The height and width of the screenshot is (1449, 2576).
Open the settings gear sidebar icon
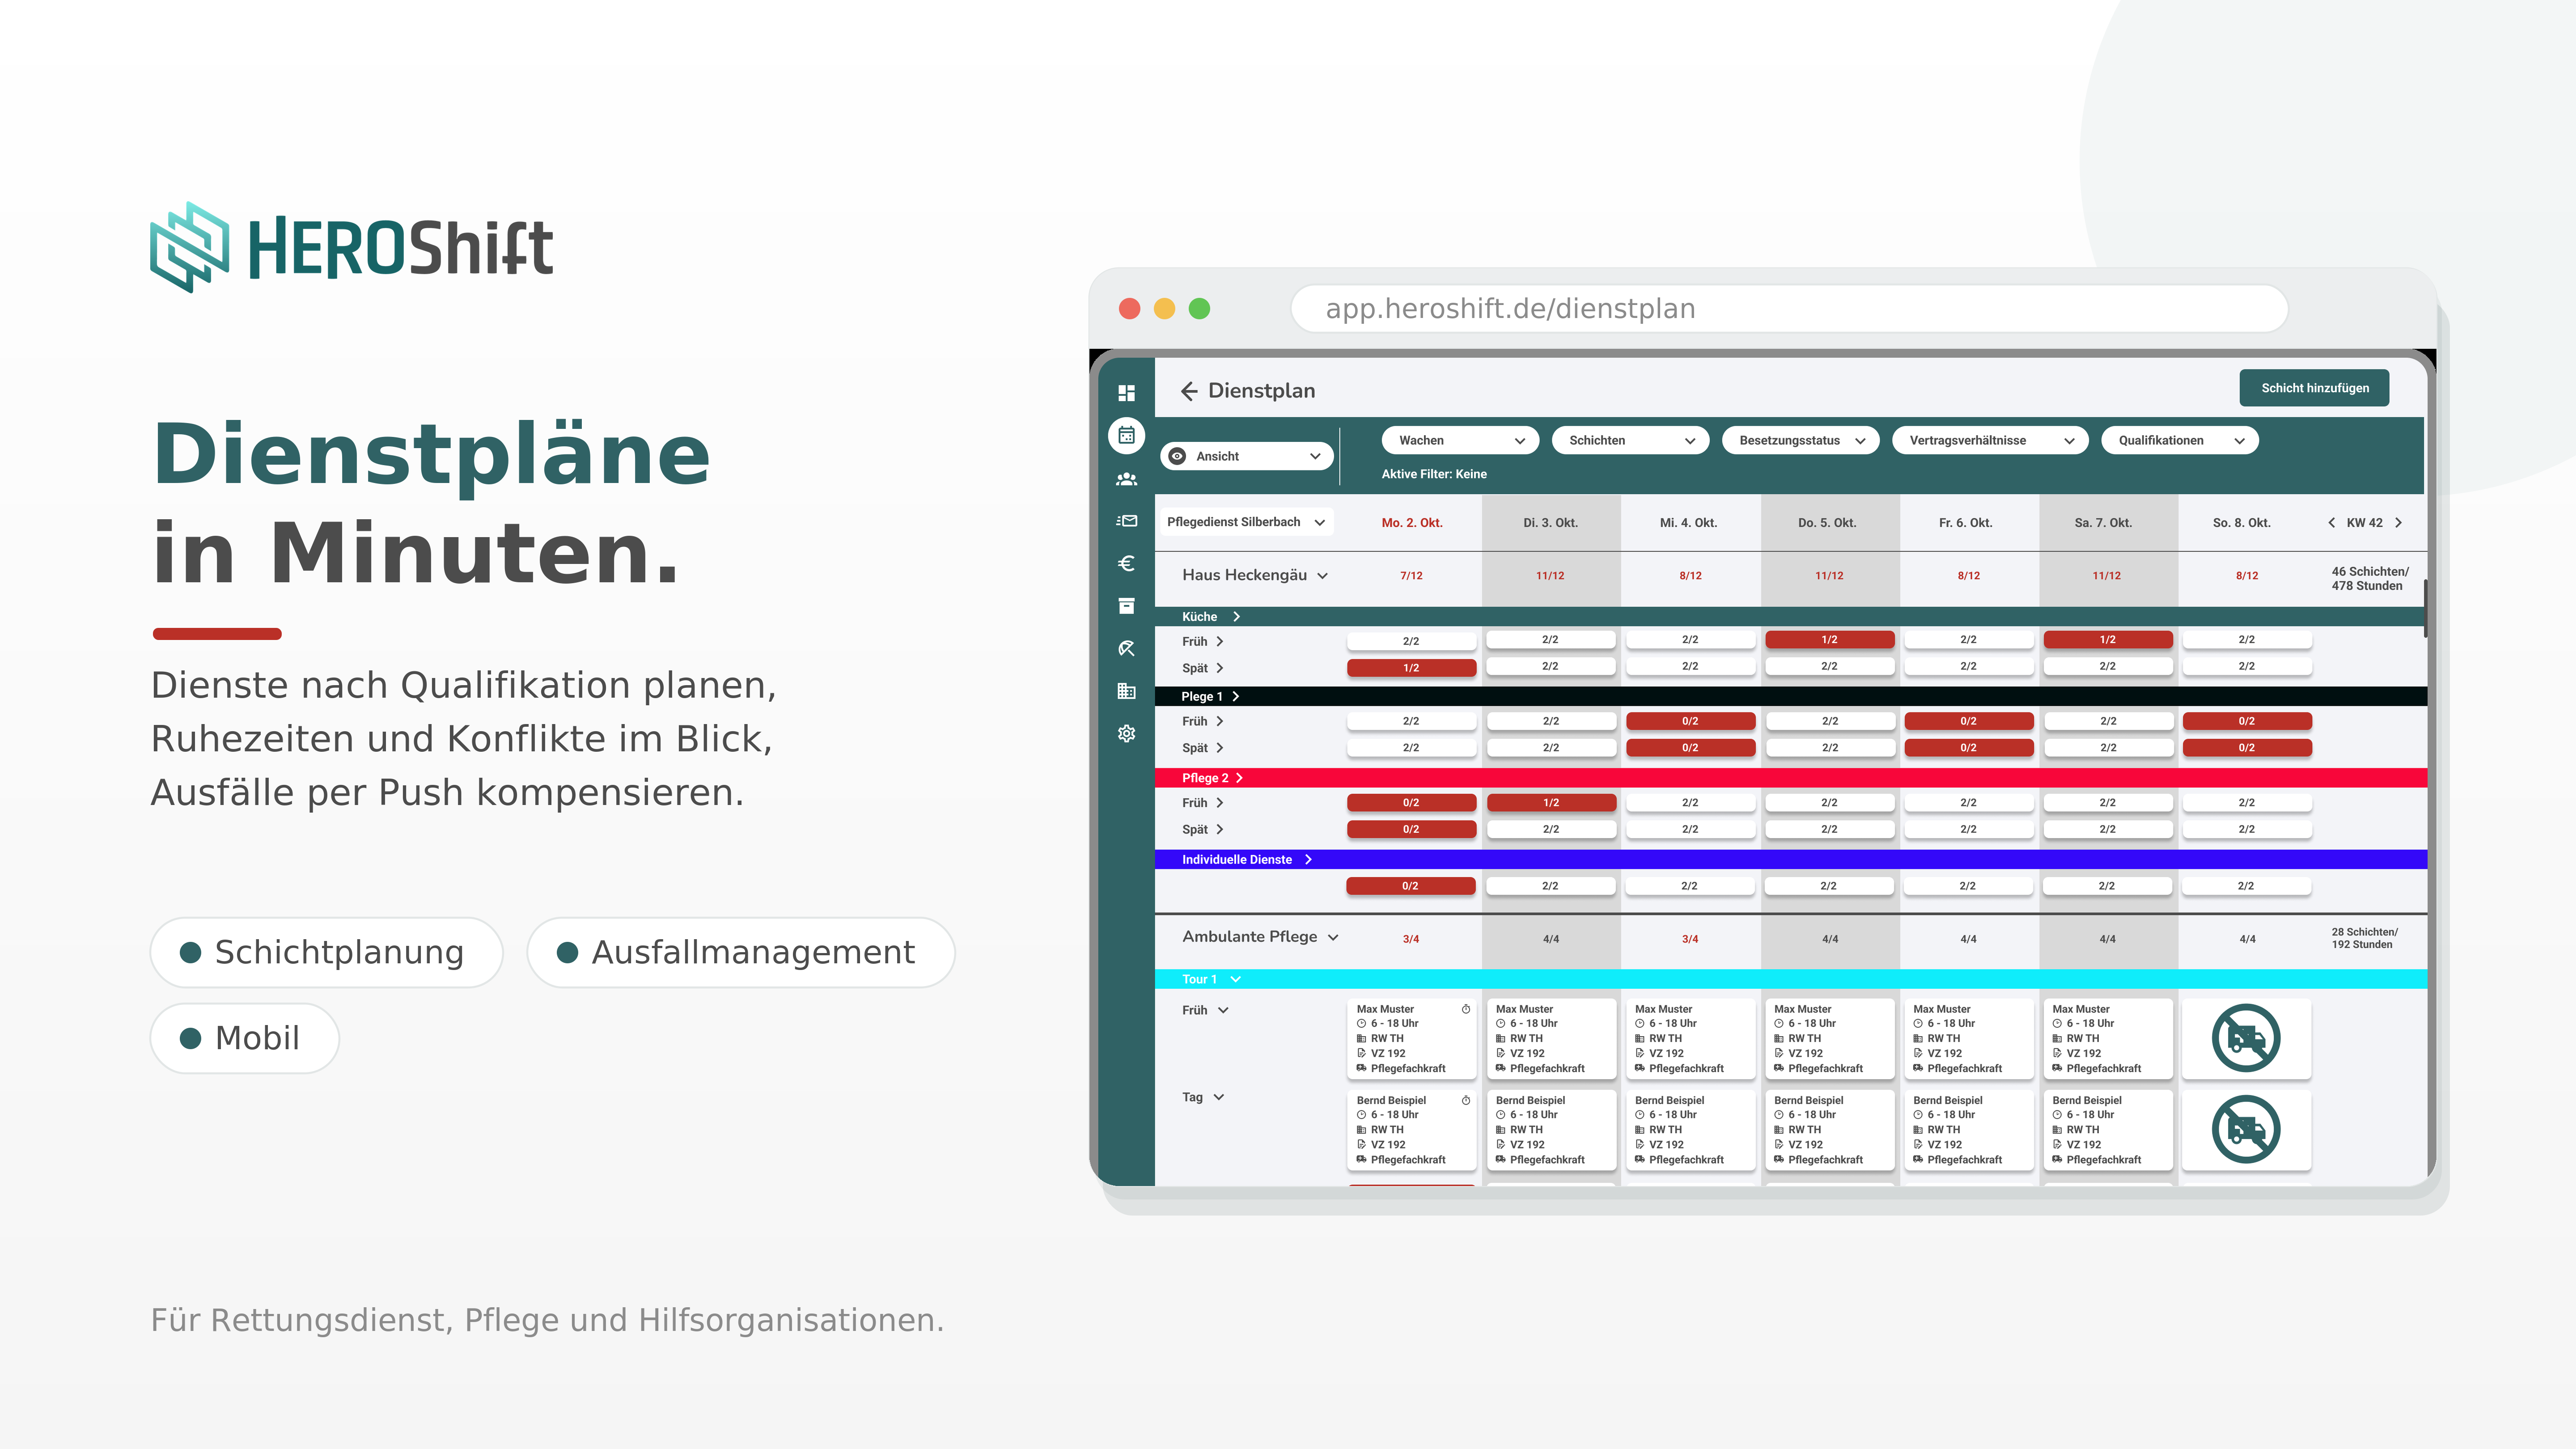(x=1126, y=733)
